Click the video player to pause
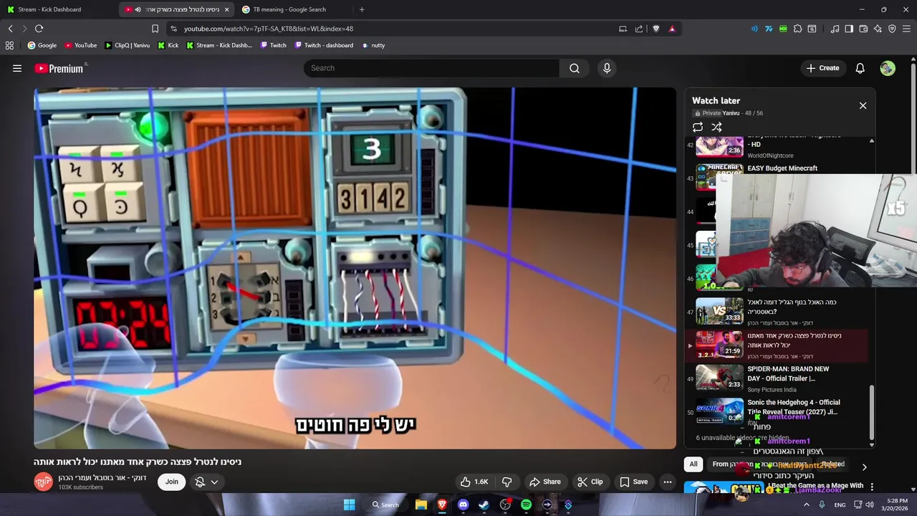The height and width of the screenshot is (516, 917). [x=355, y=269]
